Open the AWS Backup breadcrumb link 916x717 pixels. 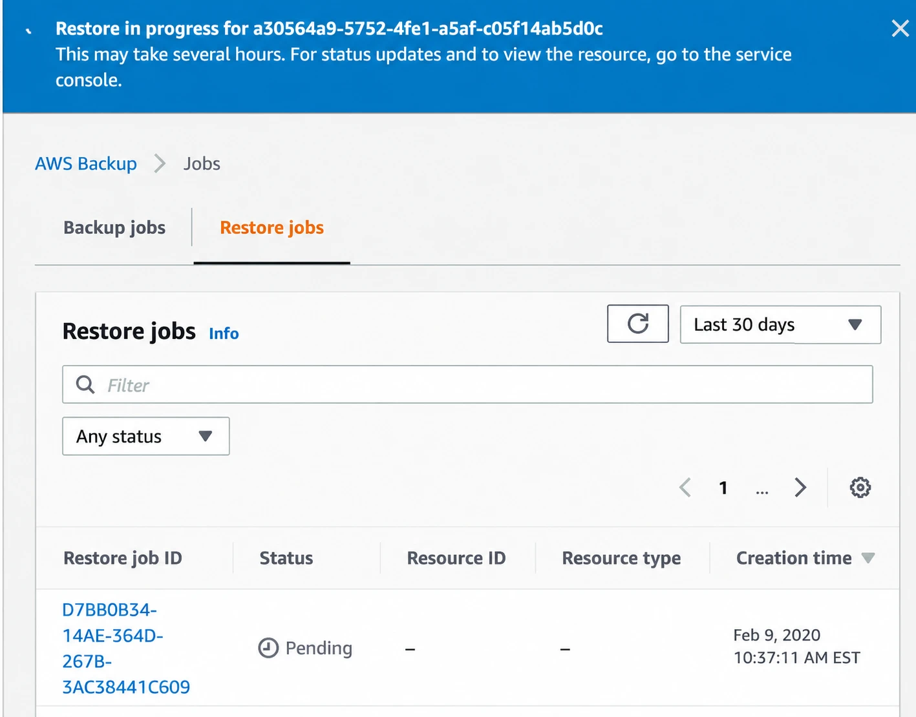(x=86, y=164)
